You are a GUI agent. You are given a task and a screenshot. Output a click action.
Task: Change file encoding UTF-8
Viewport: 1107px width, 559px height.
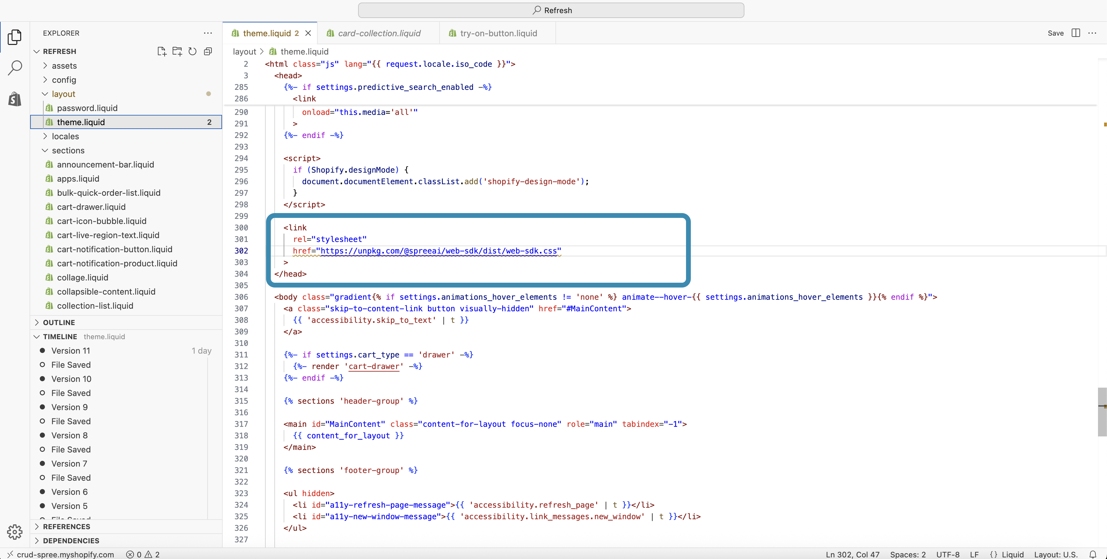click(x=948, y=554)
